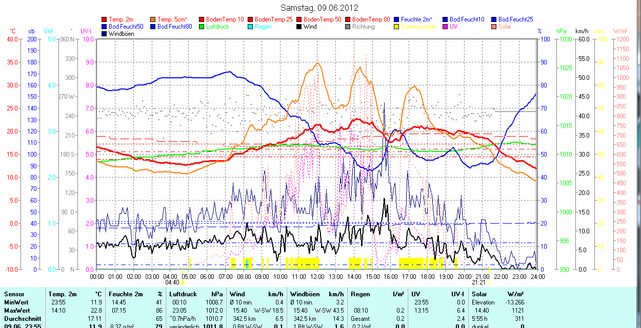The height and width of the screenshot is (328, 641).
Task: Click the Temp. 2m column header in table
Action: [63, 294]
